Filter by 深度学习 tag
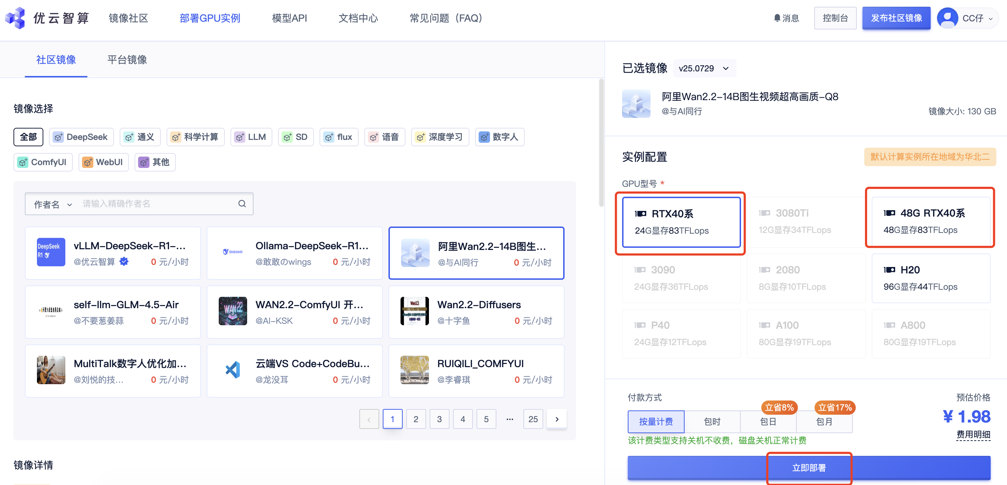Image resolution: width=1007 pixels, height=485 pixels. [440, 137]
